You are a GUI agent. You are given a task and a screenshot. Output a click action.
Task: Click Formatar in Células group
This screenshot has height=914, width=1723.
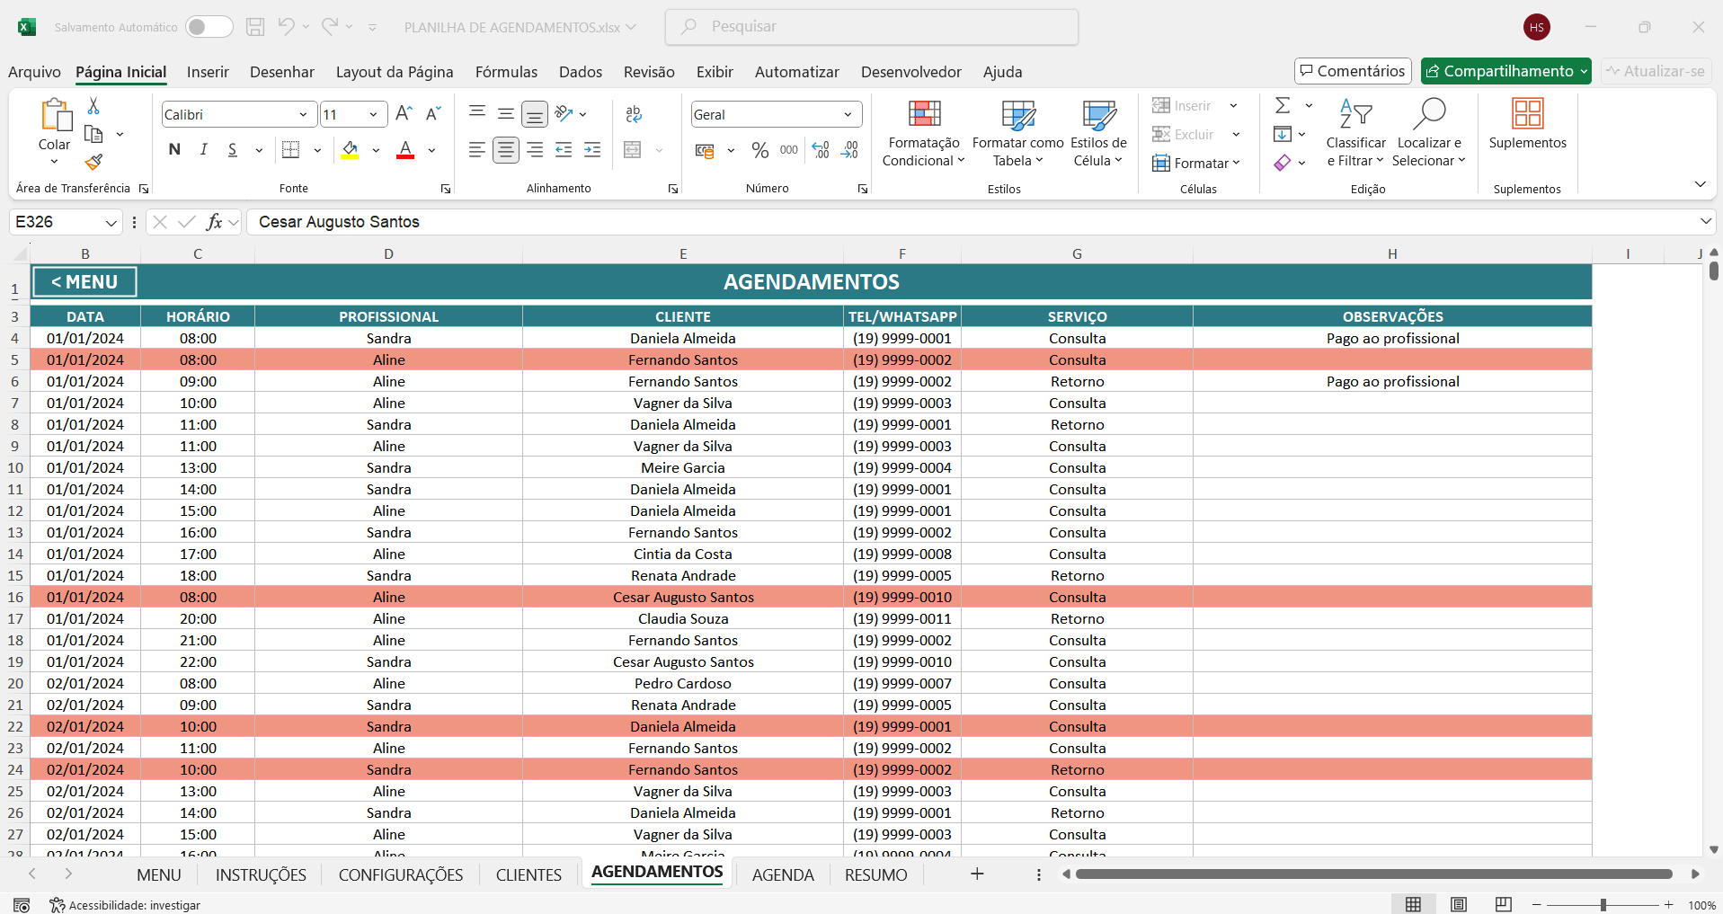(1196, 163)
